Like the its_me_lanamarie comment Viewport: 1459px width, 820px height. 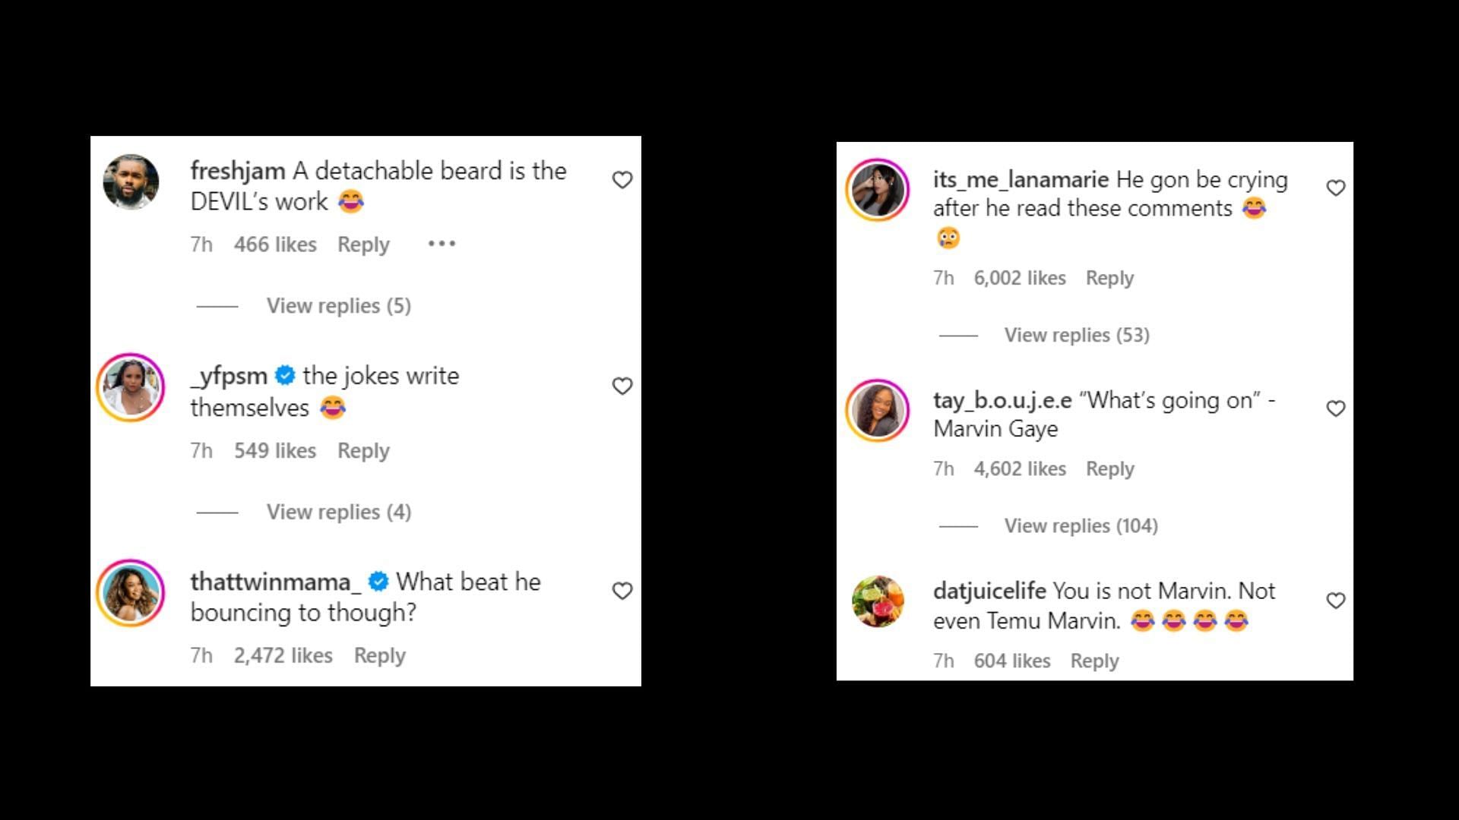[1334, 188]
